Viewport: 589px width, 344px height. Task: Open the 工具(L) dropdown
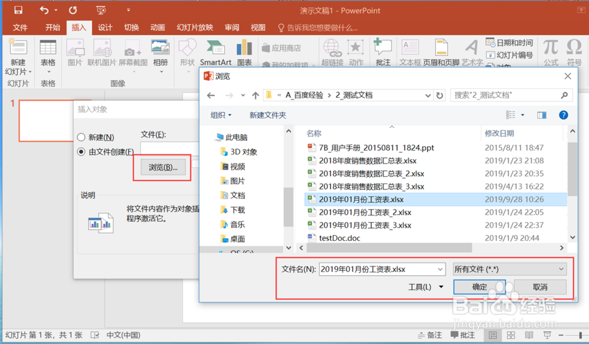[426, 287]
